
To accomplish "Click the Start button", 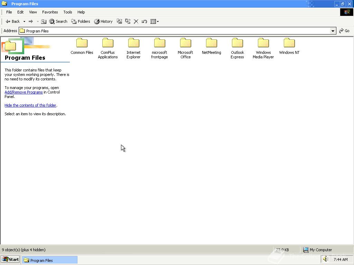I will [x=10, y=259].
